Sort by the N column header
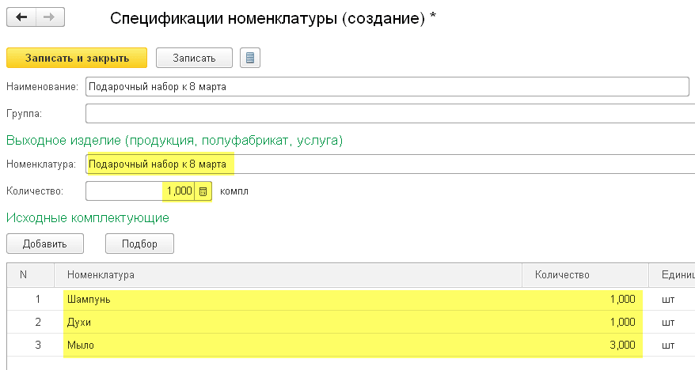This screenshot has height=370, width=695. click(31, 275)
